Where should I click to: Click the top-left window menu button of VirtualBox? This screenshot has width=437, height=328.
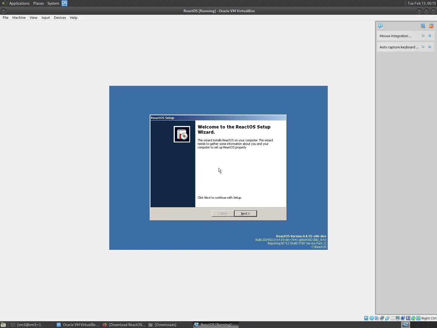[x=4, y=11]
